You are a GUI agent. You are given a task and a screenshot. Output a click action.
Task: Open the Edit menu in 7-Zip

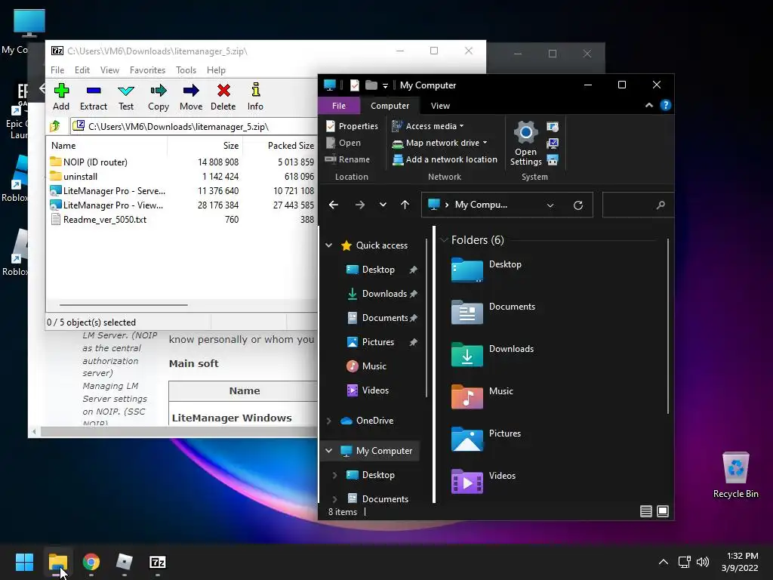point(82,70)
